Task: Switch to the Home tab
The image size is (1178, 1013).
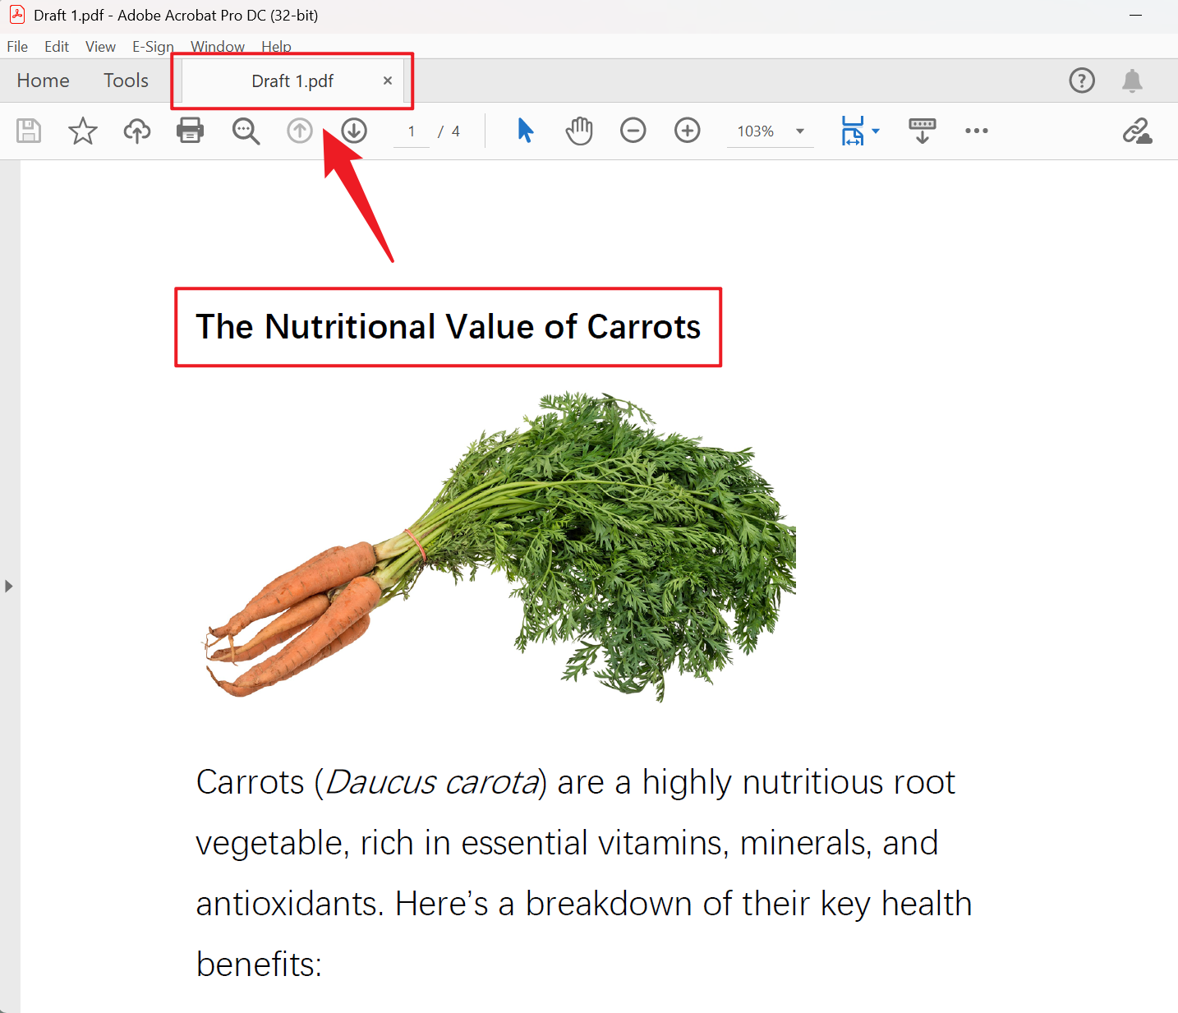Action: 43,81
